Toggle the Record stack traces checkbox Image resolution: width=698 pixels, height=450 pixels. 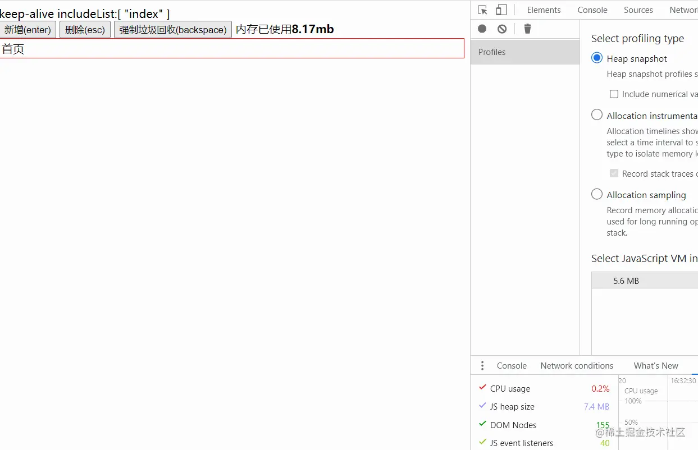pos(614,173)
